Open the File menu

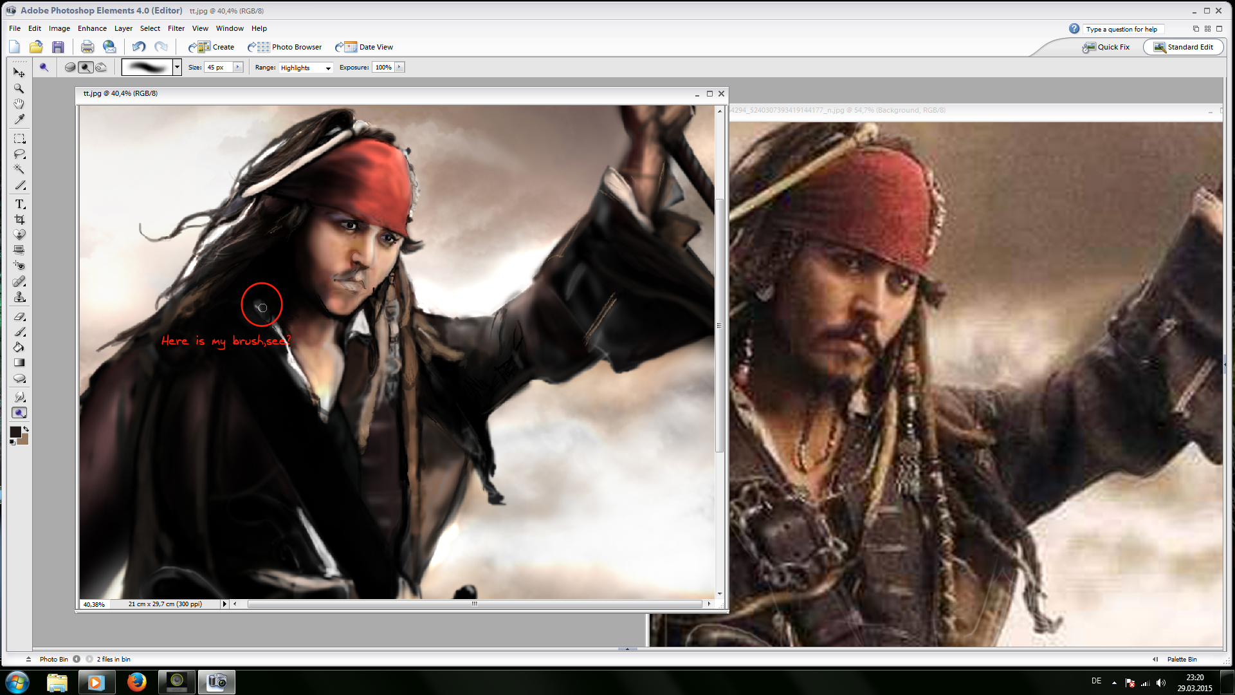[x=15, y=28]
